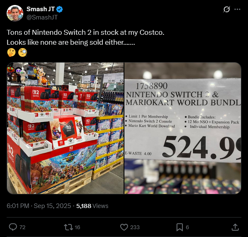Open the three-dot more options menu
Screen dimensions: 248x237
[x=237, y=9]
